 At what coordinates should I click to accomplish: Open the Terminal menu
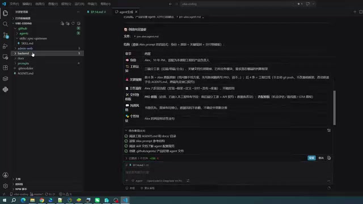92,4
